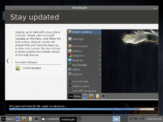The height and width of the screenshot is (122, 163).
Task: Click the package icon beside slideshow Install Updates
Action: [70, 32]
